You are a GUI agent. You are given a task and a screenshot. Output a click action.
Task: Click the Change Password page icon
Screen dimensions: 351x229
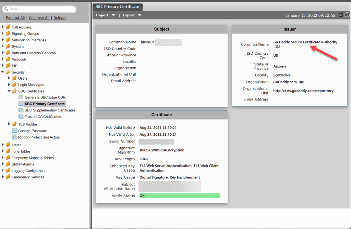(x=14, y=131)
